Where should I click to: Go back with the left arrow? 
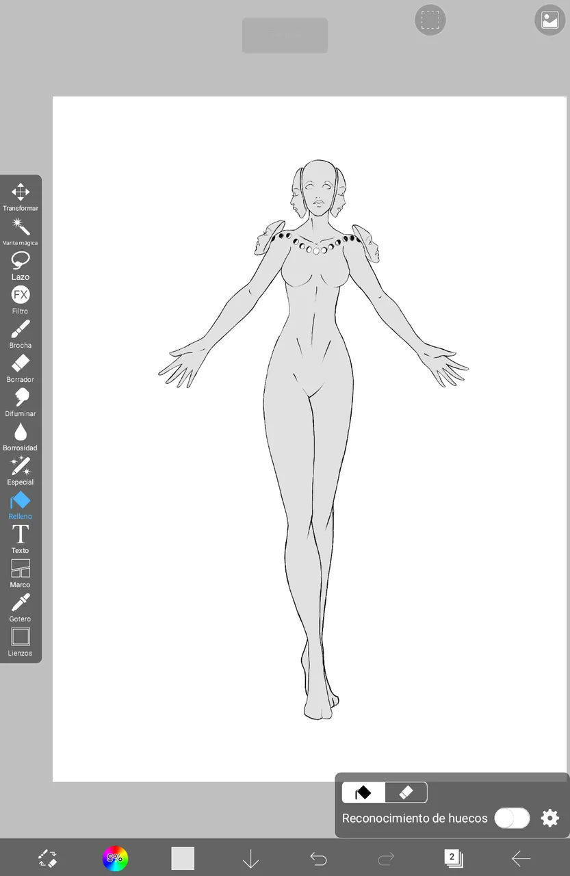click(x=521, y=858)
